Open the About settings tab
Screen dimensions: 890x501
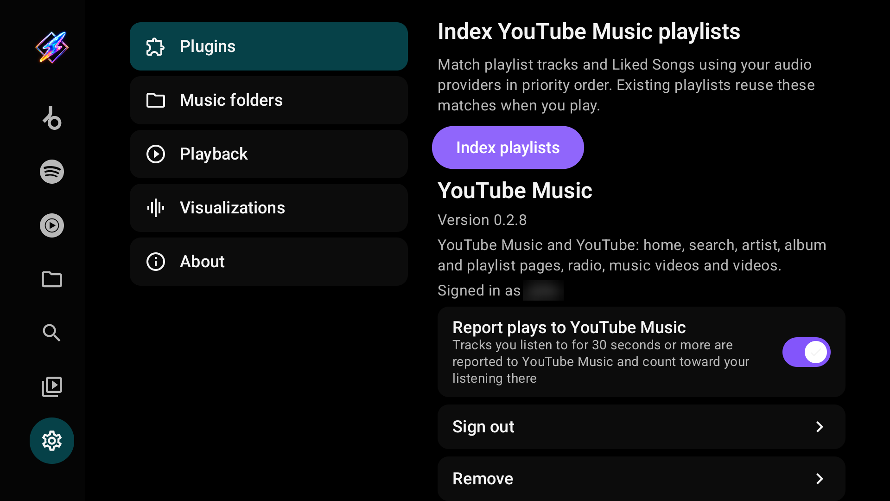point(269,262)
